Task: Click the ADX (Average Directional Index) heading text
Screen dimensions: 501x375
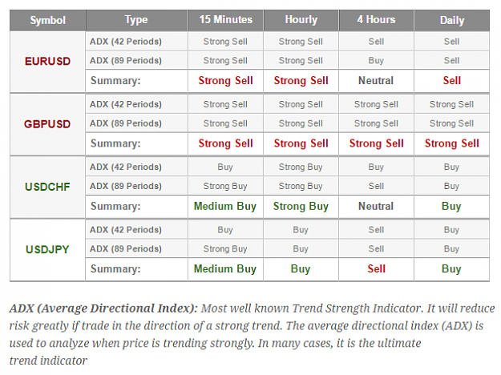Action: click(103, 308)
